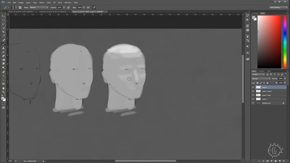Switch to the Swatches tab
This screenshot has width=290, height=163.
pos(255,13)
